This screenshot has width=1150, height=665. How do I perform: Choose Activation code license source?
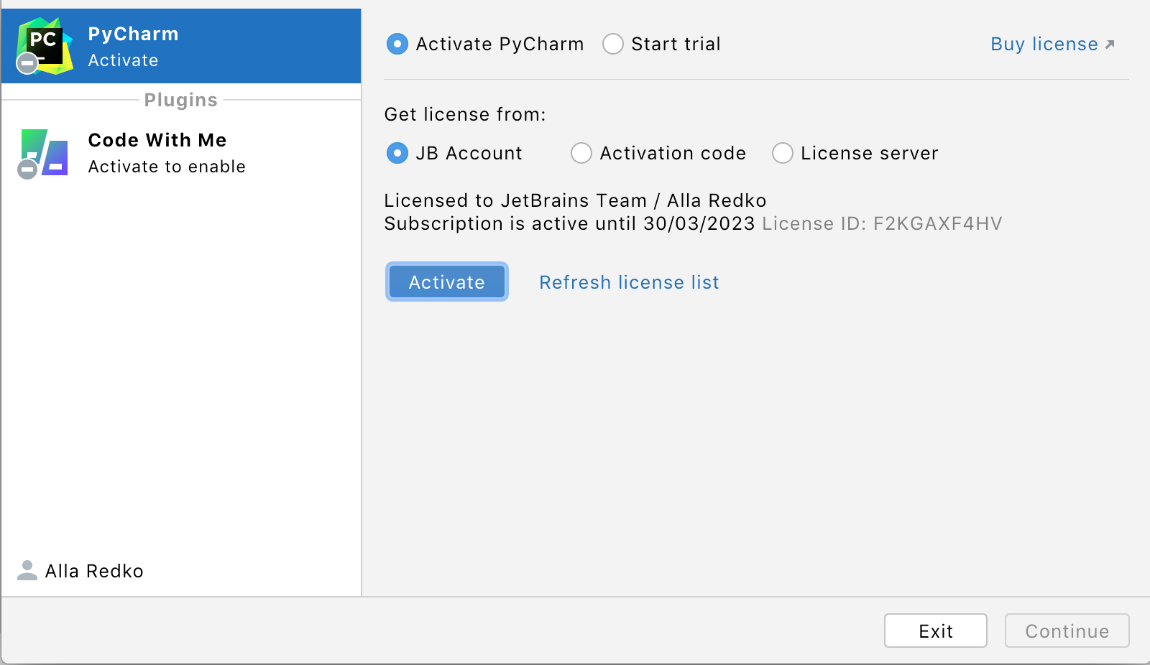581,153
